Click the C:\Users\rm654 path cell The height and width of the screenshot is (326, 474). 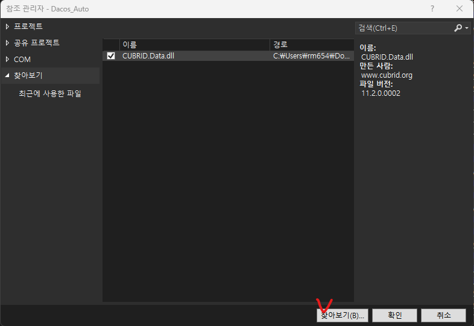(311, 56)
